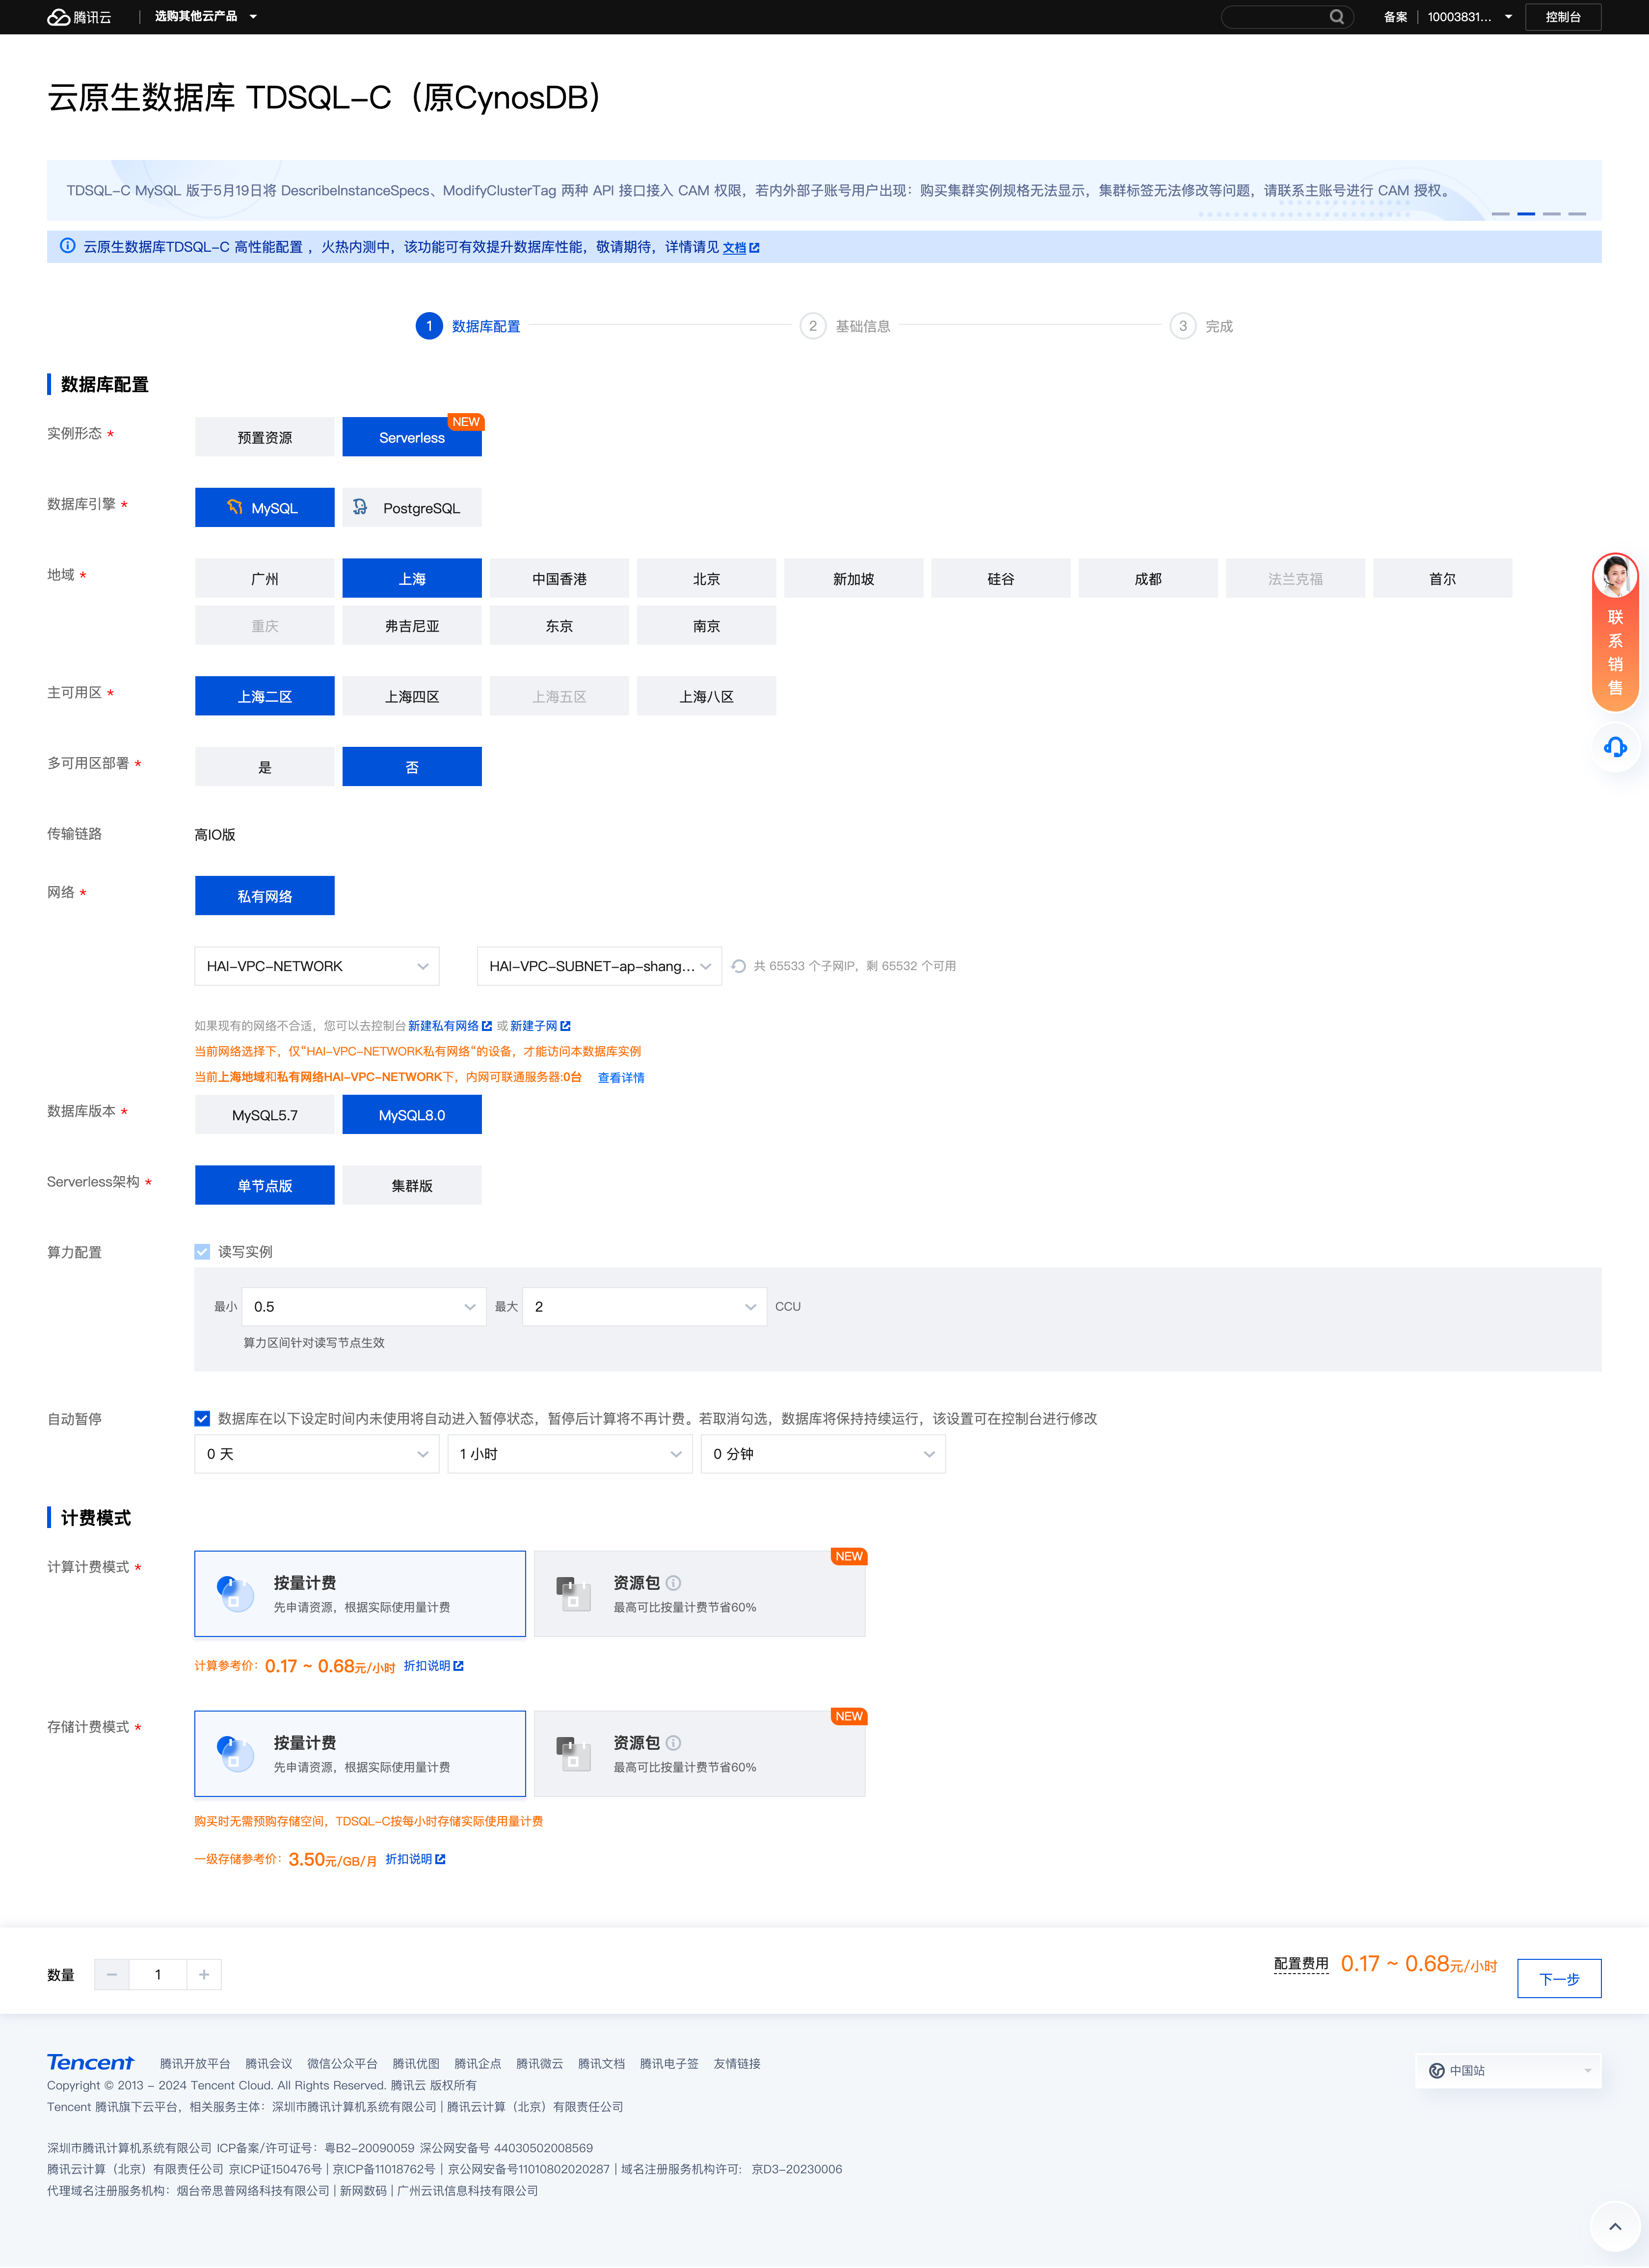The height and width of the screenshot is (2268, 1649).
Task: Click the Tencent Cloud logo
Action: pos(79,17)
